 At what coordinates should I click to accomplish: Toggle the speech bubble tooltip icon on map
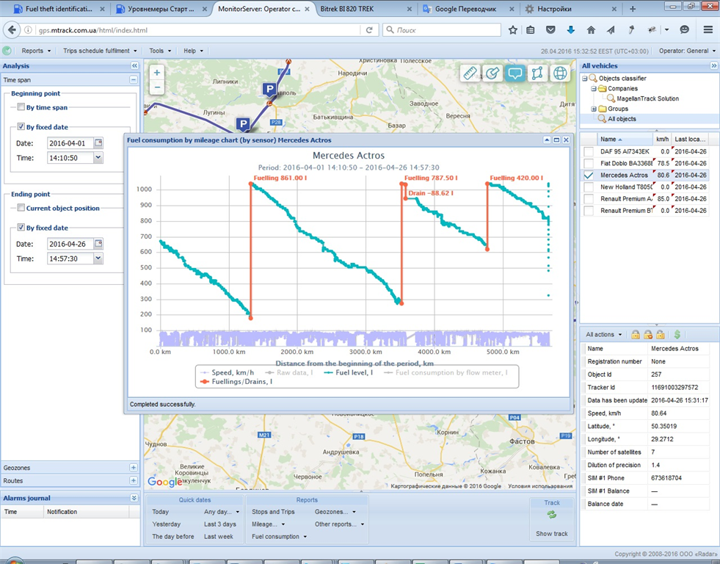point(515,73)
